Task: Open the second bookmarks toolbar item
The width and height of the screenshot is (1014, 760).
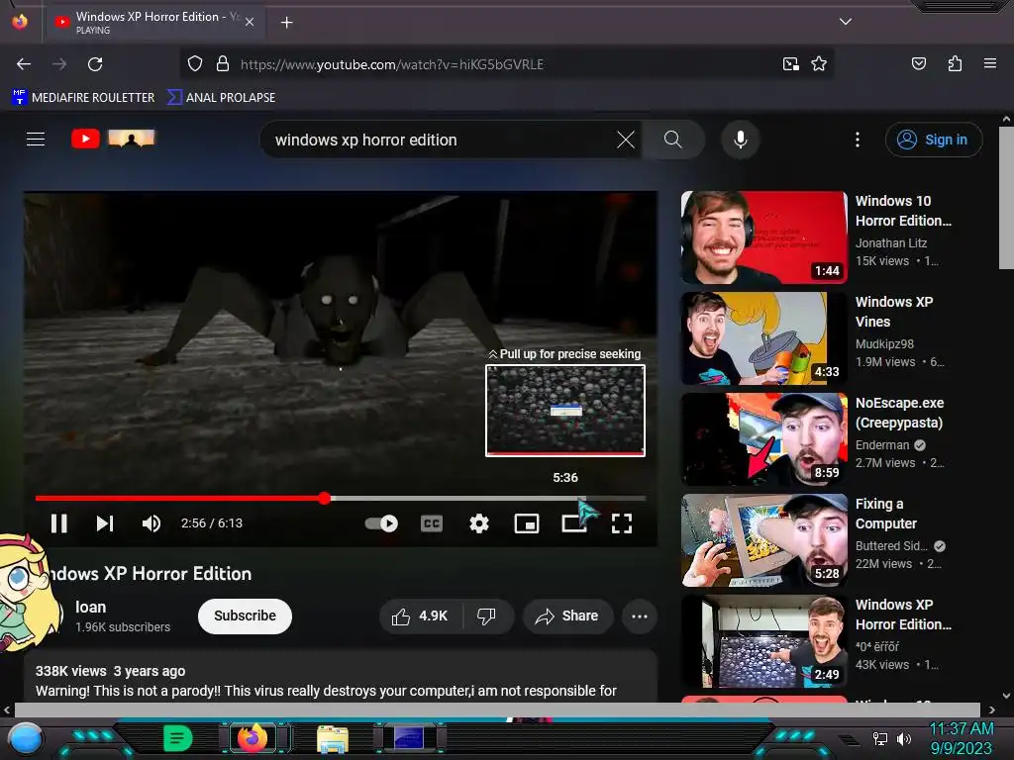Action: tap(221, 98)
